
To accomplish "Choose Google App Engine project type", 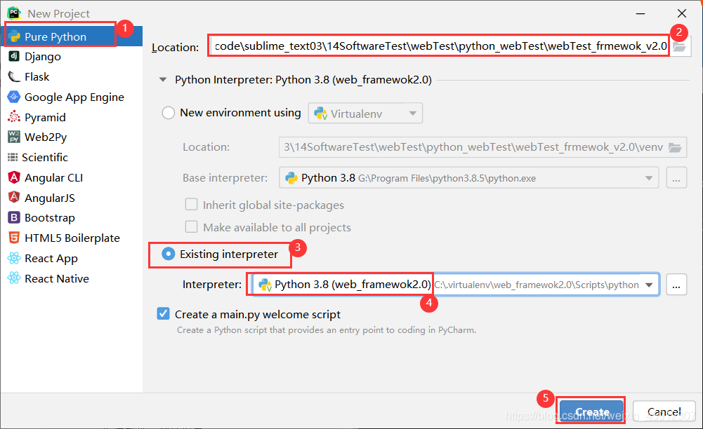I will pos(74,97).
